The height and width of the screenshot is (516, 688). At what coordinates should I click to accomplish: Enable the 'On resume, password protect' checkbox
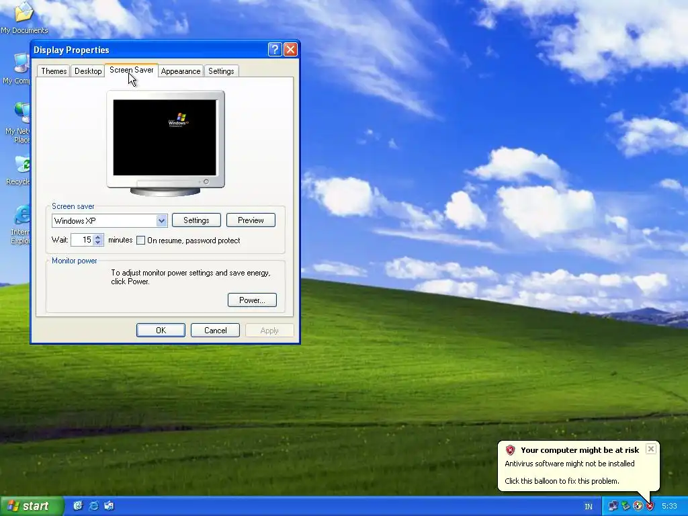(x=141, y=241)
